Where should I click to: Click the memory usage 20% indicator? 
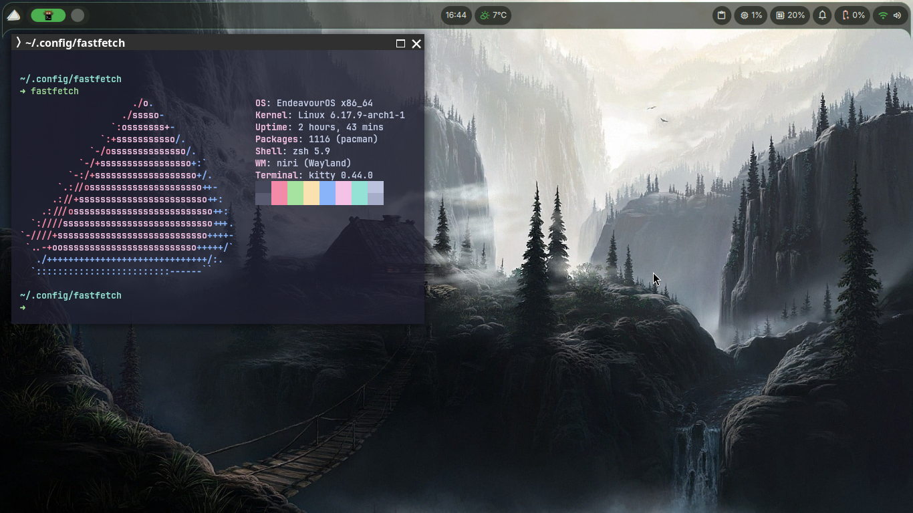tap(790, 15)
